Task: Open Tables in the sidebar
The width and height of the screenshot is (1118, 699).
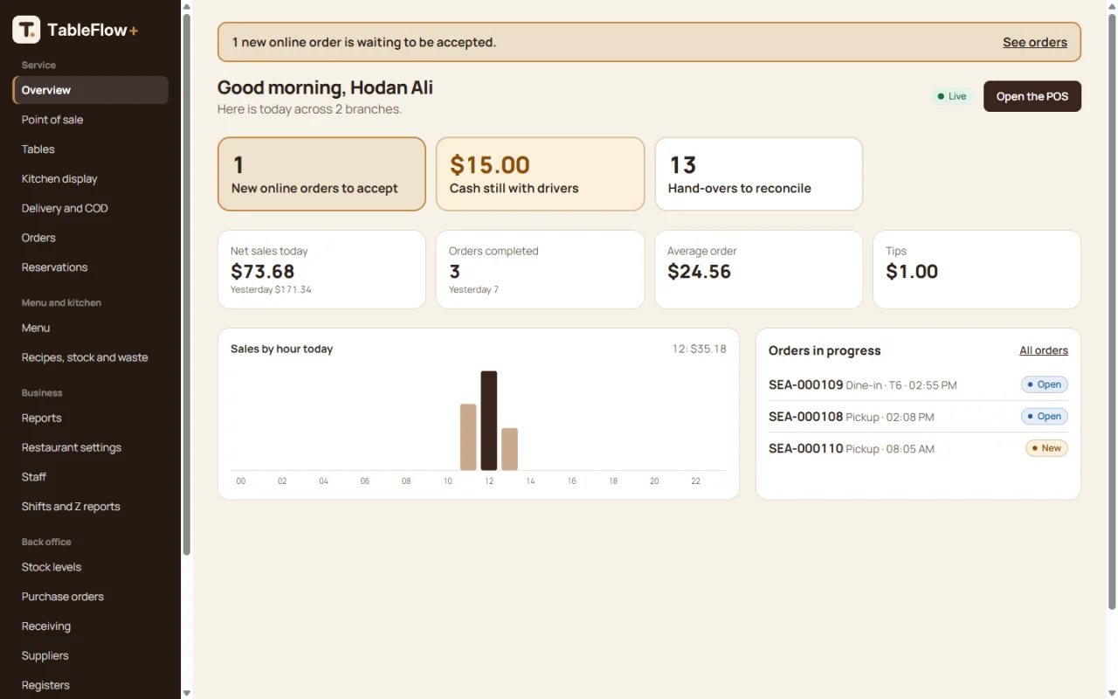Action: [90, 149]
